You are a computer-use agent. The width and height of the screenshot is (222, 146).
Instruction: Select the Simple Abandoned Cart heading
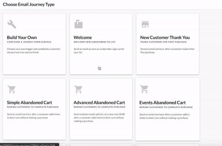pyautogui.click(x=30, y=102)
